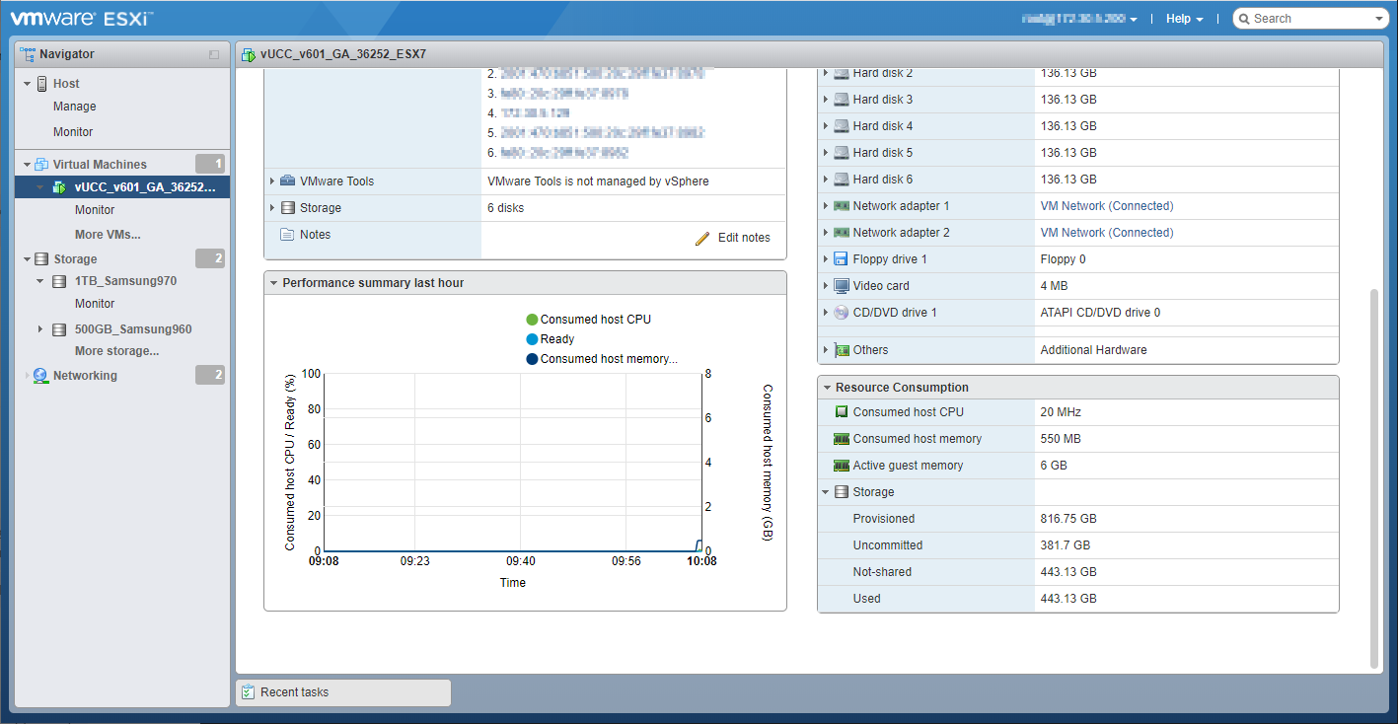Collapse the Performance summary last hour panel
Viewport: 1398px width, 724px height.
[x=273, y=283]
